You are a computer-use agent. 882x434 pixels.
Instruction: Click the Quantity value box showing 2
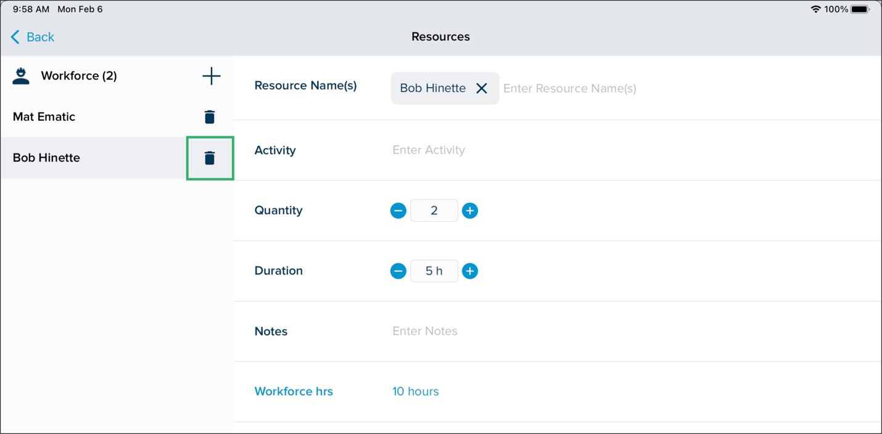(x=434, y=211)
